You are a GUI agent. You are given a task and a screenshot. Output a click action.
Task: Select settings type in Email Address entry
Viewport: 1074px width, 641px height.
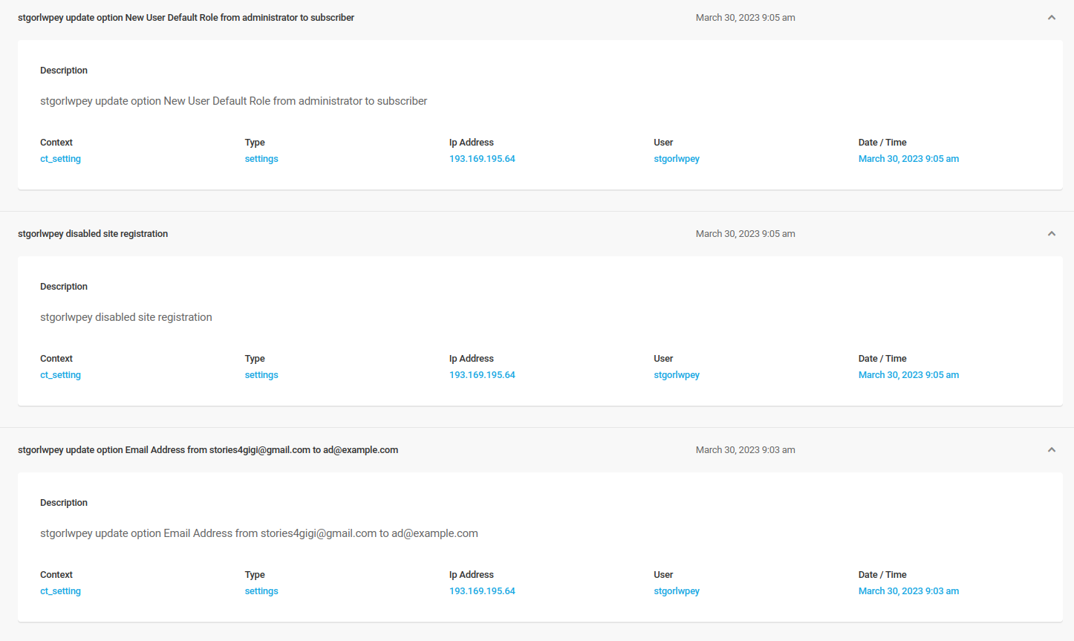coord(261,591)
